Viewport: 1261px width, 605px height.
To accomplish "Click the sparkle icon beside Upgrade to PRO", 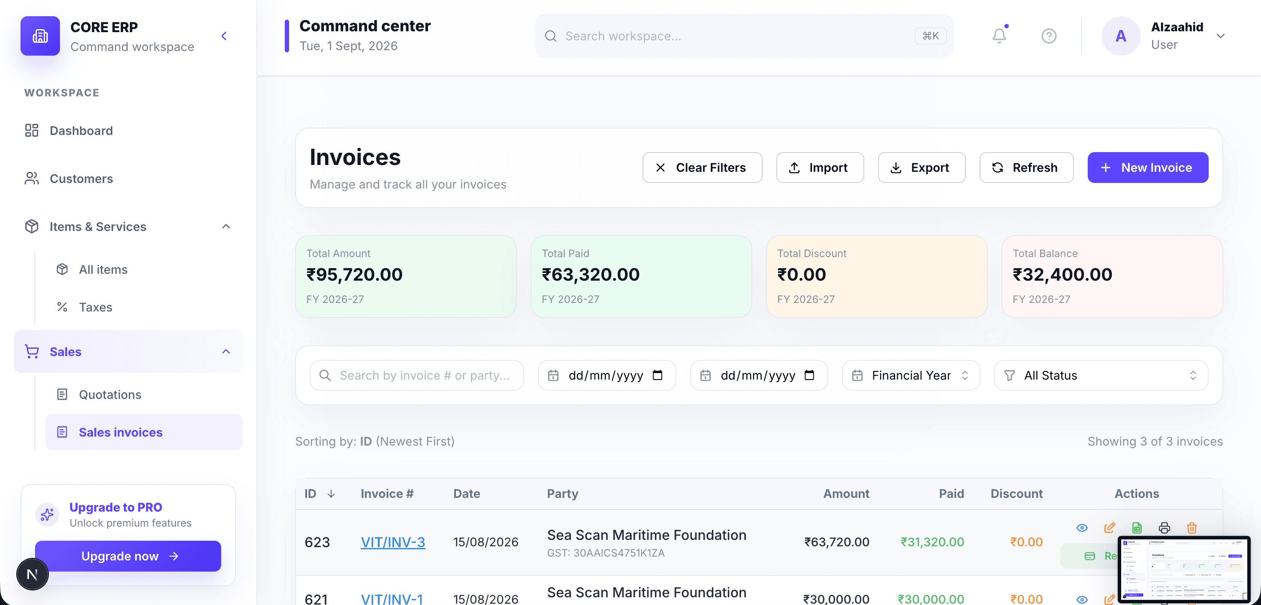I will tap(47, 515).
